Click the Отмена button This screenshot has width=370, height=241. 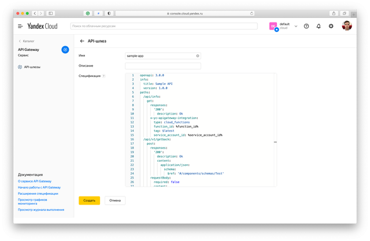click(x=115, y=200)
